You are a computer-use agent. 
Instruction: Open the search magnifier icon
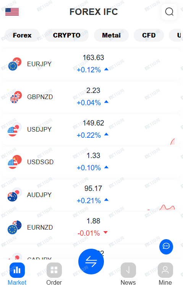(169, 12)
